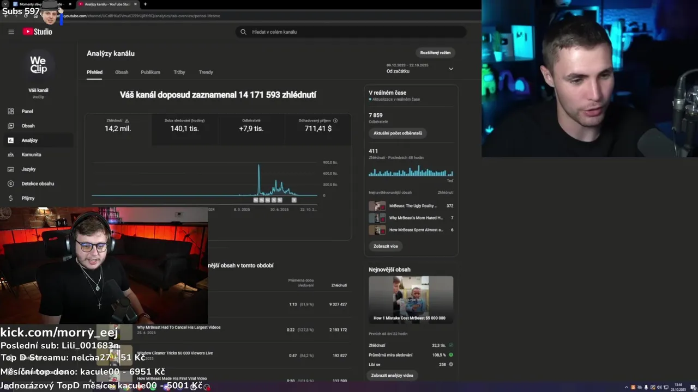Switch to the Publikum tab
This screenshot has width=698, height=392.
tap(151, 72)
